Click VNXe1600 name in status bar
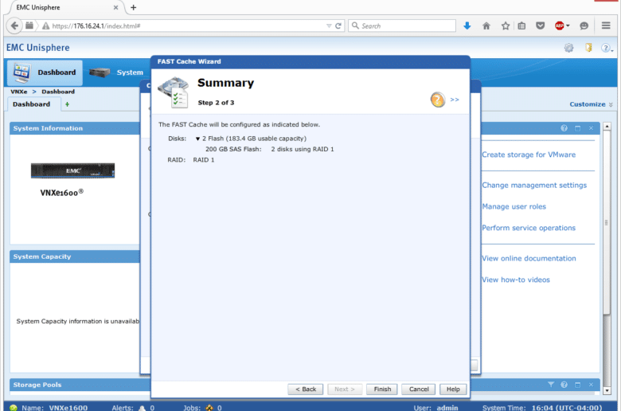This screenshot has height=411, width=621. click(x=68, y=408)
